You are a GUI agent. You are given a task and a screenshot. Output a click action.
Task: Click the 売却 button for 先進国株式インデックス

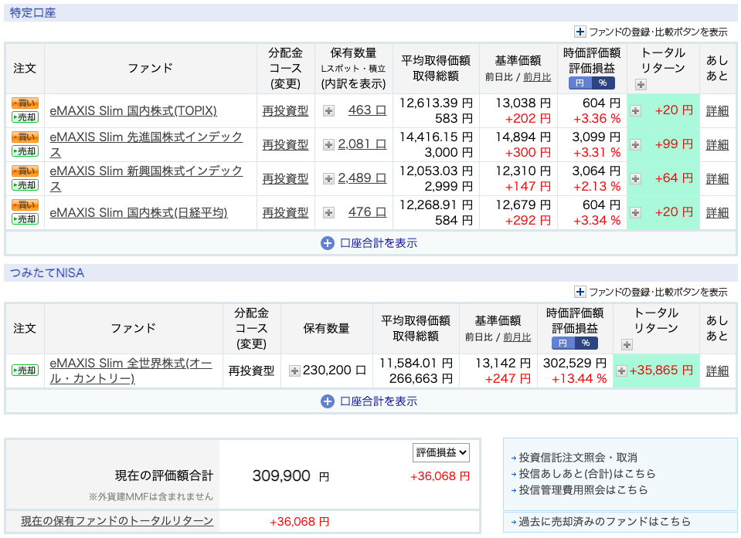25,151
